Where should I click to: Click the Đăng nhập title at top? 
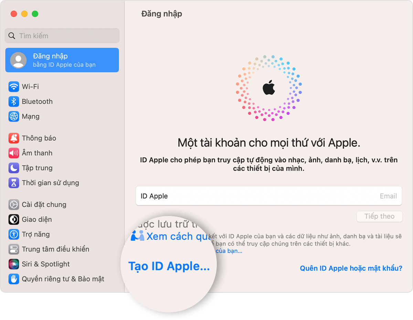(x=161, y=14)
